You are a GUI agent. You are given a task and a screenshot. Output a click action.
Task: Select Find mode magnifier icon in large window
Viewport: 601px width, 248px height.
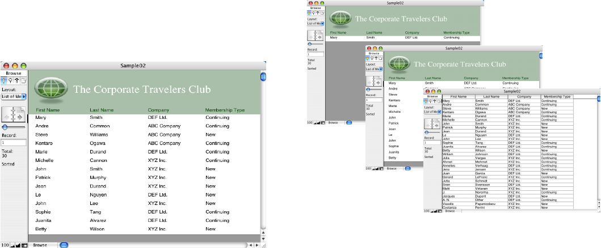coord(10,80)
